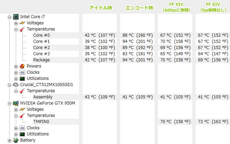This screenshot has height=144, width=230.
Task: Click the Intel Core i7 processor icon
Action: coord(16,17)
